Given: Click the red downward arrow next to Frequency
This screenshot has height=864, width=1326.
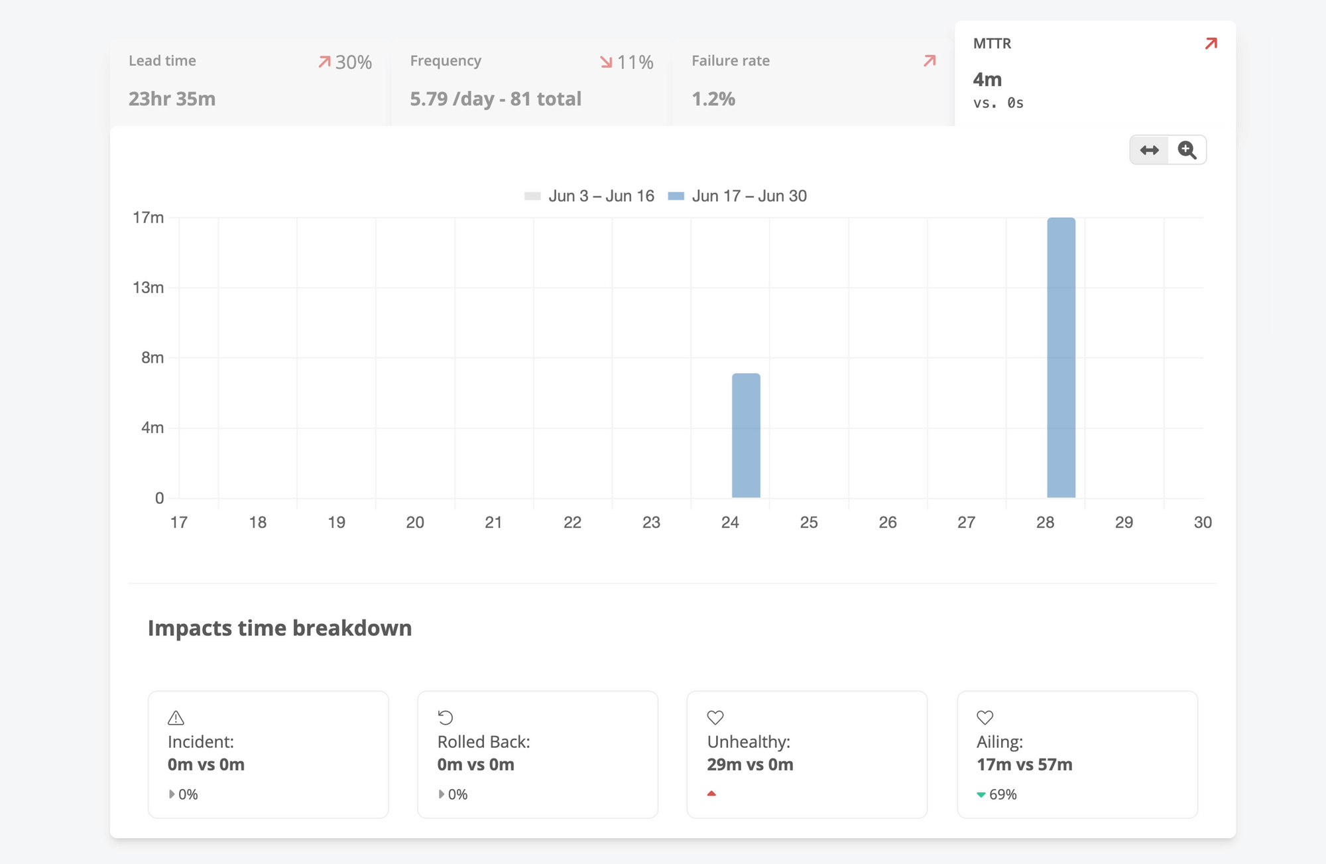Looking at the screenshot, I should pos(605,61).
